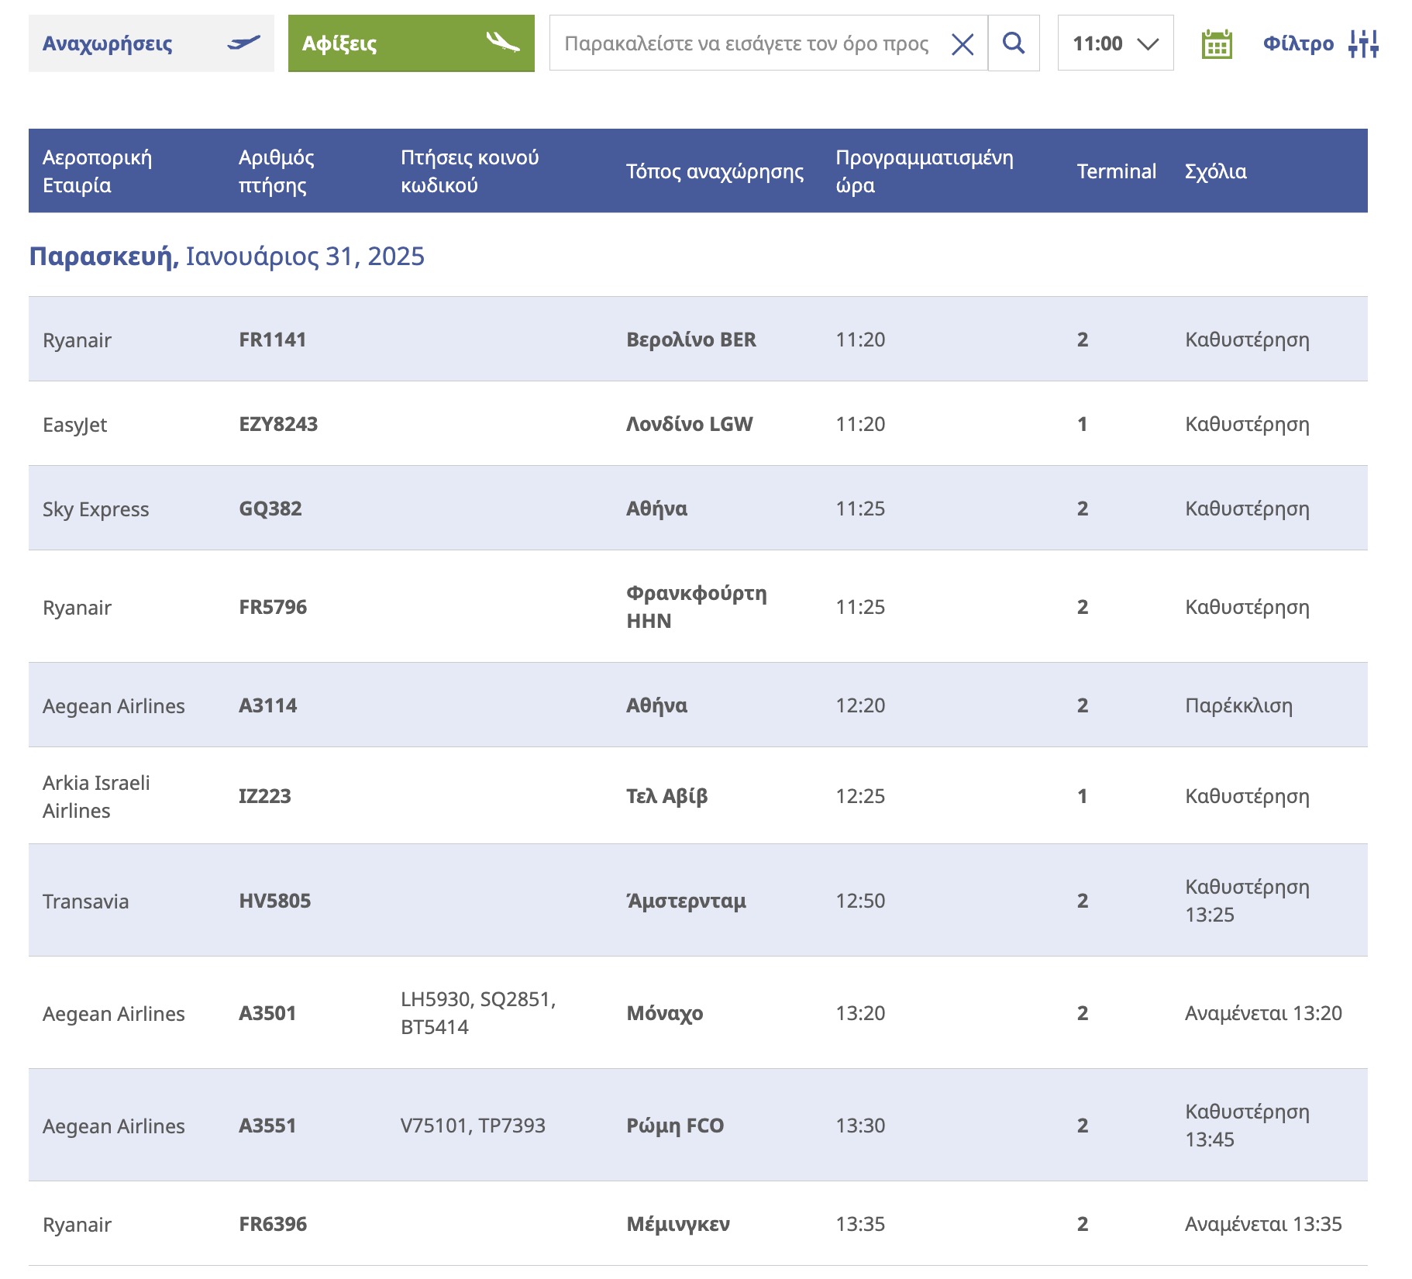Clear the search field with X
Image resolution: width=1412 pixels, height=1279 pixels.
(963, 44)
